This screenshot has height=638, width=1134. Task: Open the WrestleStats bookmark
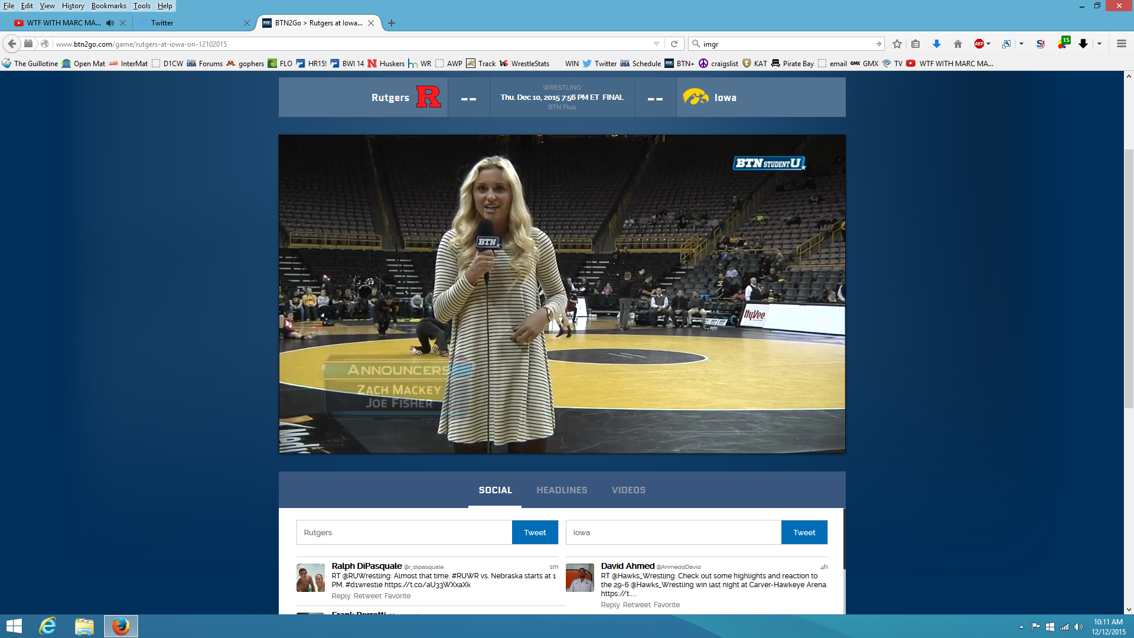(x=524, y=63)
